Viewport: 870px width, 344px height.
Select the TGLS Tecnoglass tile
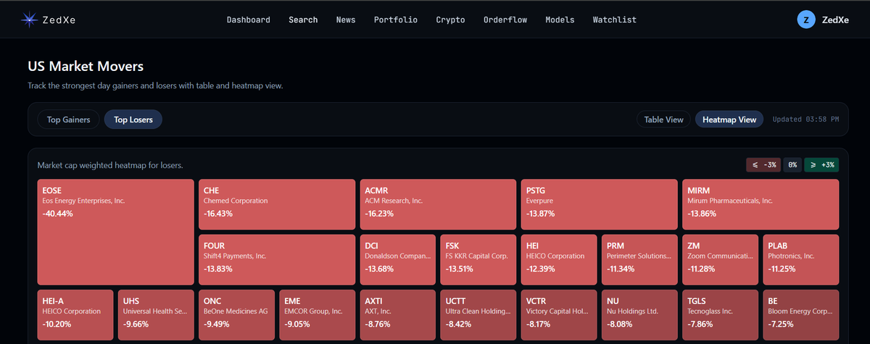click(x=720, y=315)
